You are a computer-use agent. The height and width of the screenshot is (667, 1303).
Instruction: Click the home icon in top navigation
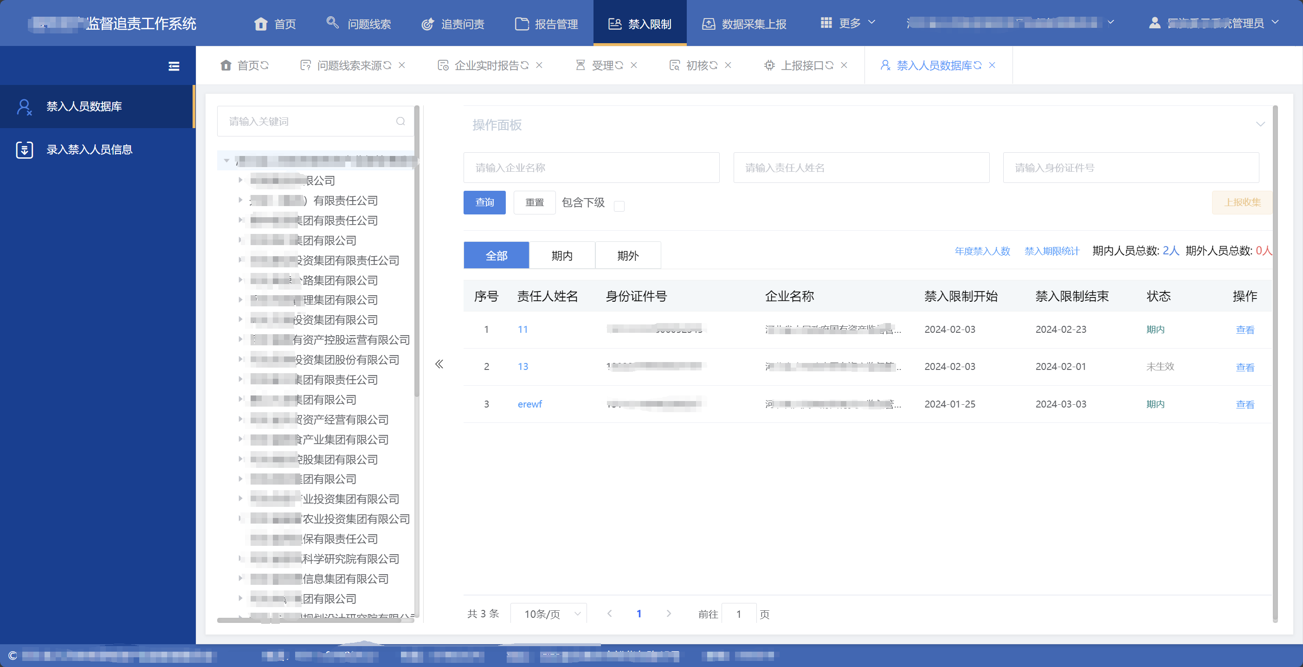point(260,24)
